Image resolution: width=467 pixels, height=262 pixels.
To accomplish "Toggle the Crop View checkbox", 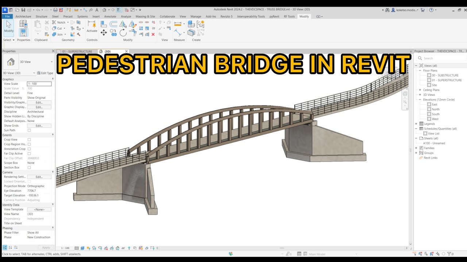I will click(29, 140).
